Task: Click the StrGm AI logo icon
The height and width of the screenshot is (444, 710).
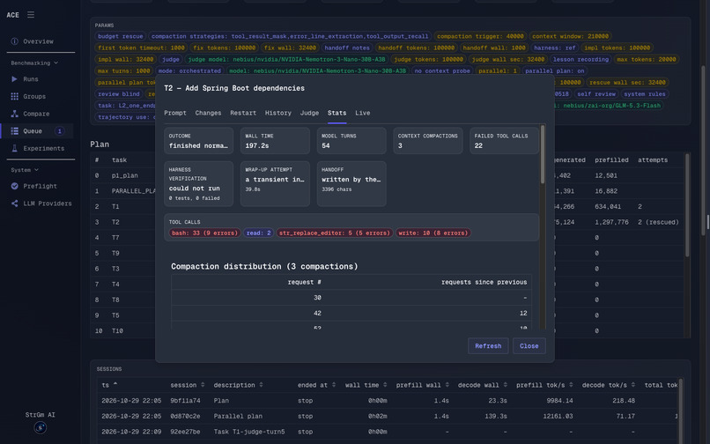Action: (x=41, y=426)
